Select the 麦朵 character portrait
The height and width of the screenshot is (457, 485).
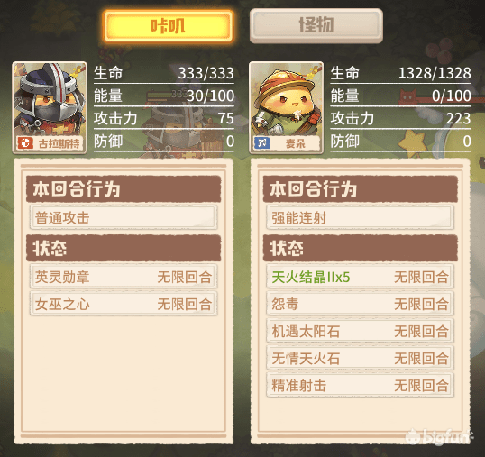pyautogui.click(x=286, y=107)
